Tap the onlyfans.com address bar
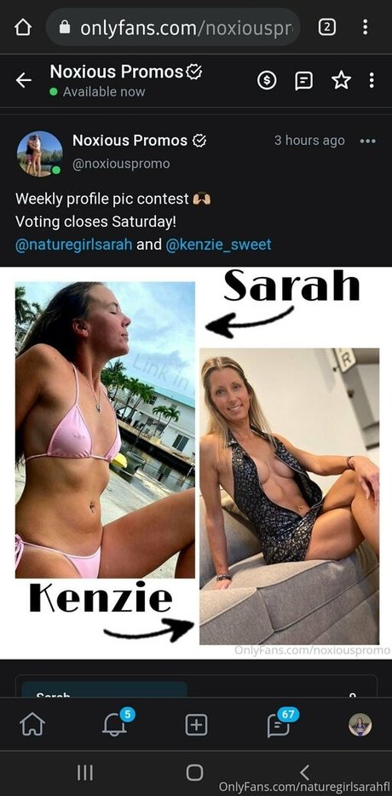The height and width of the screenshot is (796, 392). point(173,27)
